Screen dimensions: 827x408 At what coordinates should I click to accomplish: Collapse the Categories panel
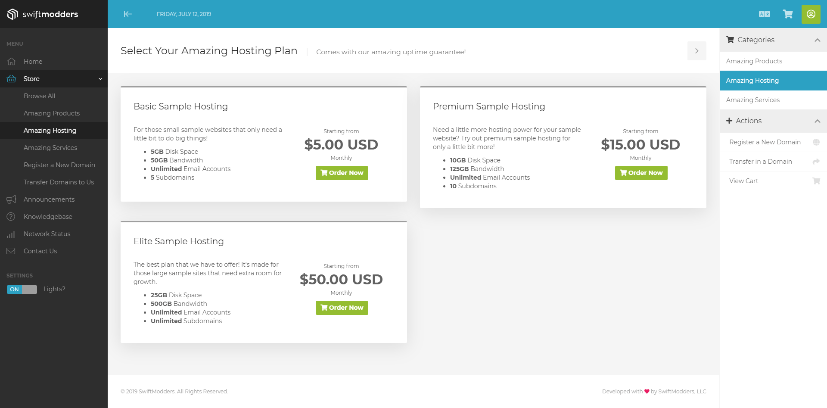pyautogui.click(x=817, y=40)
